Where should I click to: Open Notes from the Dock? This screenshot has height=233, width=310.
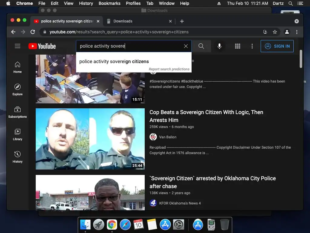152,225
